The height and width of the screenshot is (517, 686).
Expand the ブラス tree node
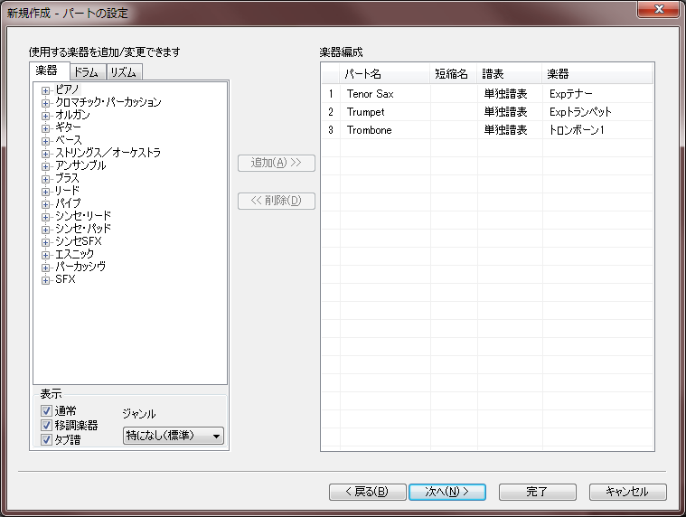(45, 179)
